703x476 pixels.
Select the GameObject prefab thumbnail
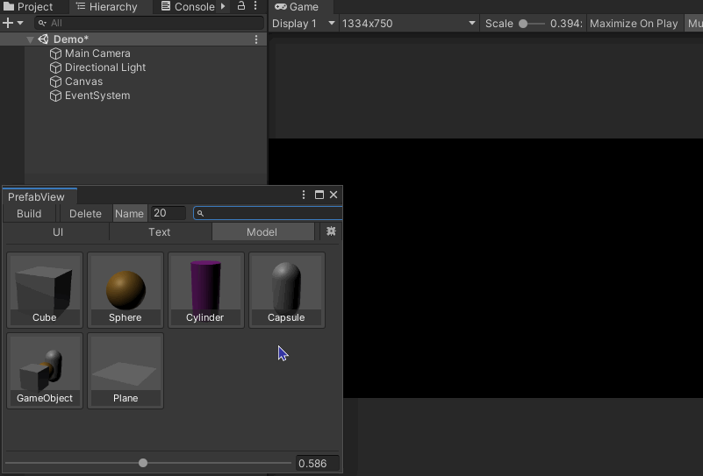pos(45,370)
